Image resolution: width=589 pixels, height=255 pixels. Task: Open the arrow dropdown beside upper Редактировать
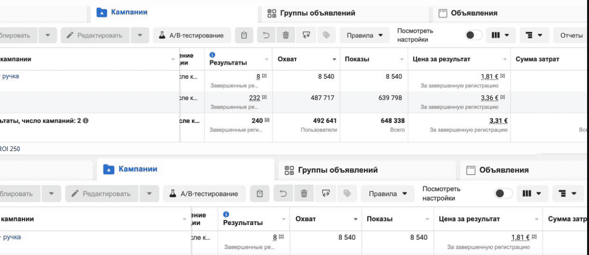(x=140, y=35)
